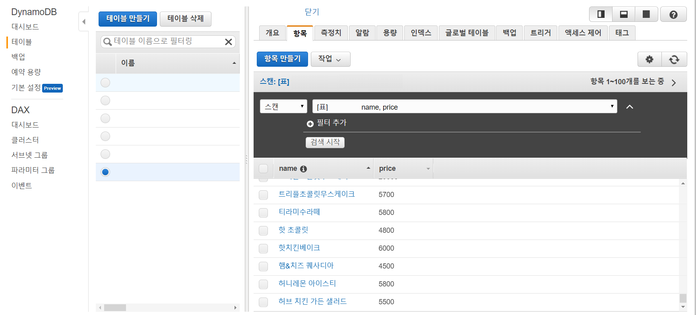696x315 pixels.
Task: Switch to the 인덱스 tab
Action: (421, 33)
